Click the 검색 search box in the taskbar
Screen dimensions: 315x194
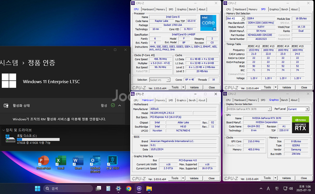coord(68,188)
